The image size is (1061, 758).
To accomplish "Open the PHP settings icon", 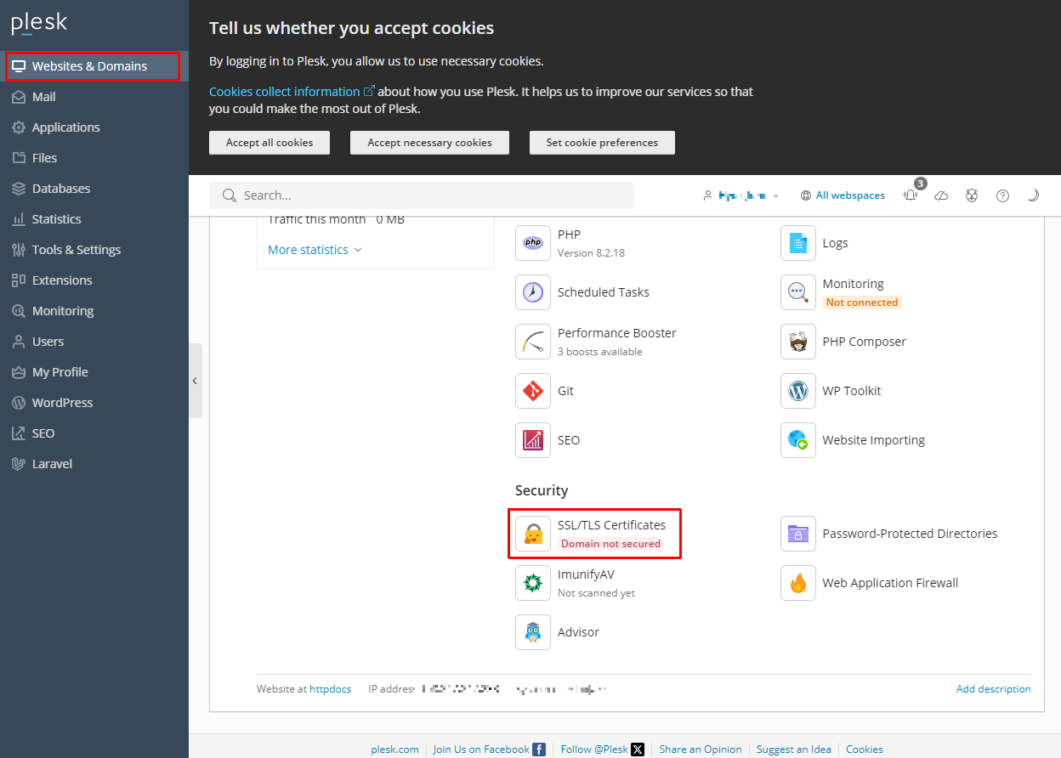I will click(533, 243).
